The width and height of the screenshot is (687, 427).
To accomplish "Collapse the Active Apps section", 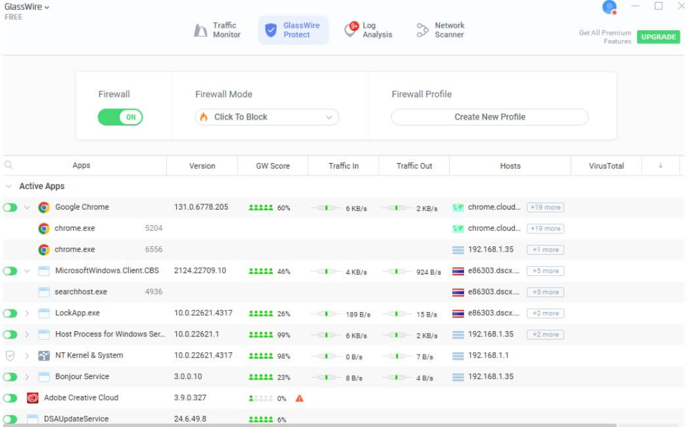I will tap(9, 186).
